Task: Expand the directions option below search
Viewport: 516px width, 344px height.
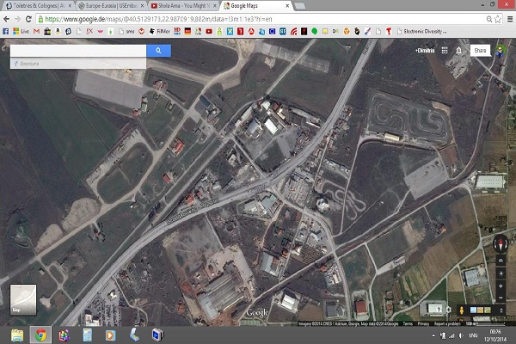Action: (x=77, y=64)
